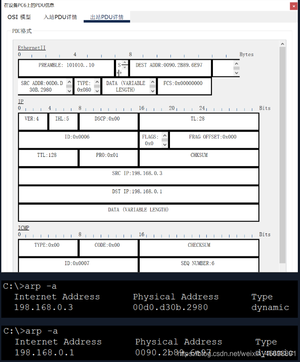The height and width of the screenshot is (362, 300).
Task: Click the PDU格式 group label
Action: 22,31
